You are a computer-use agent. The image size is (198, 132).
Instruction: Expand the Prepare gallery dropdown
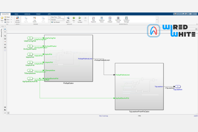point(49,20)
